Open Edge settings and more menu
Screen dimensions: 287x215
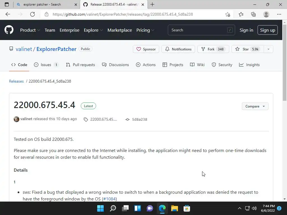[x=279, y=14]
